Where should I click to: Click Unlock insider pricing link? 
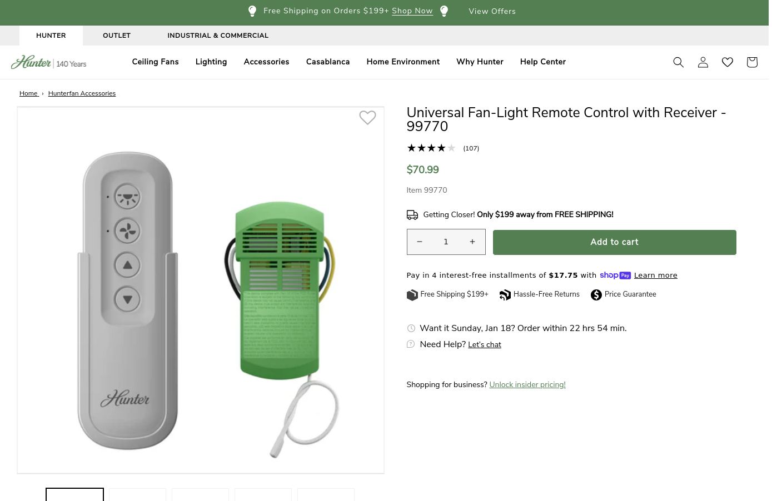[527, 384]
